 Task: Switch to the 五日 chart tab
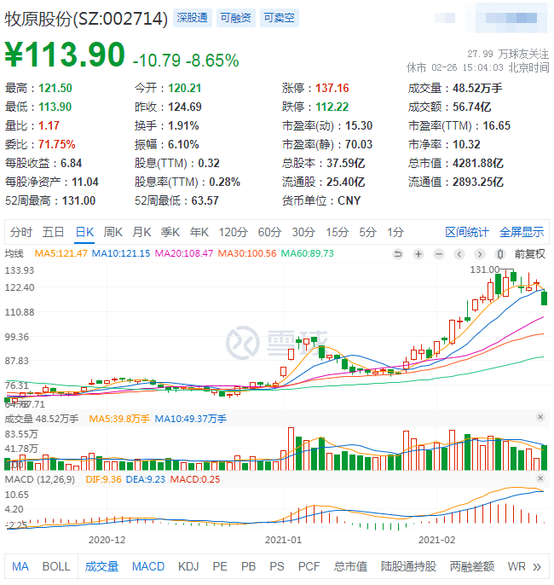(53, 232)
